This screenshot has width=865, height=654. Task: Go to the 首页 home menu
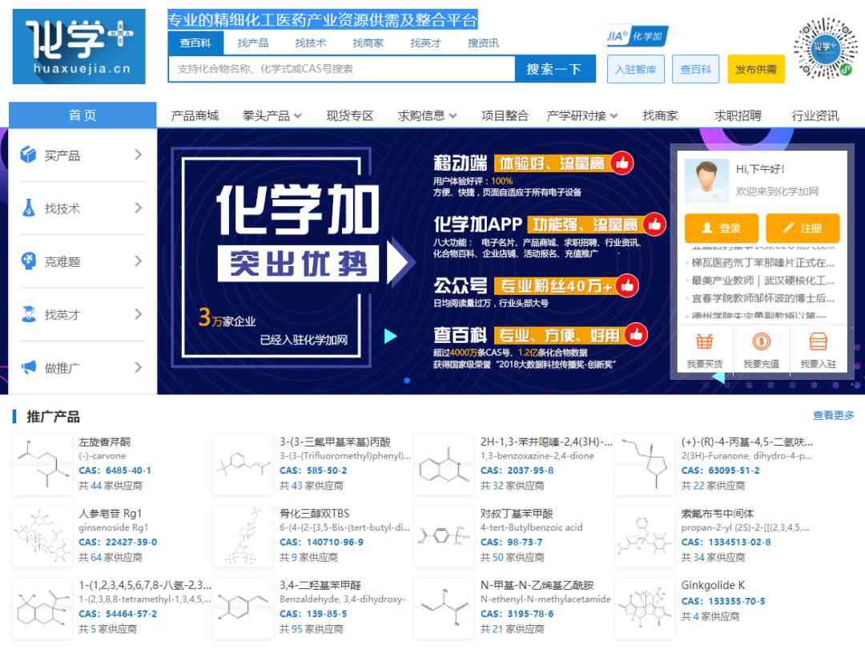click(82, 115)
